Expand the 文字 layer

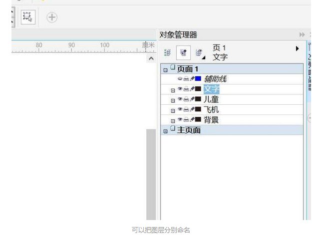point(173,90)
